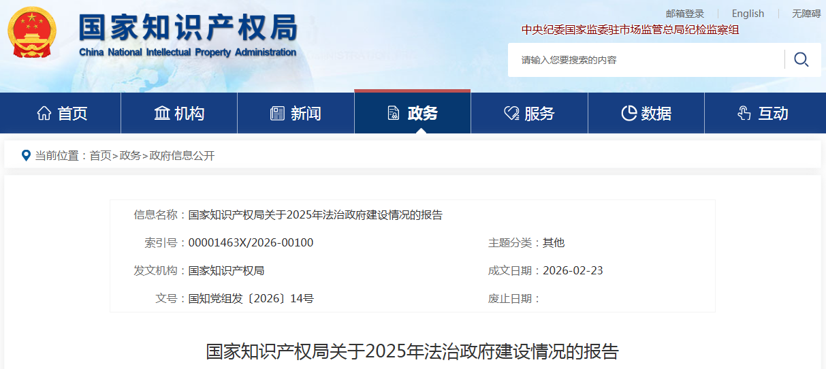This screenshot has width=826, height=369.
Task: Click the magnifier search icon
Action: 801,60
